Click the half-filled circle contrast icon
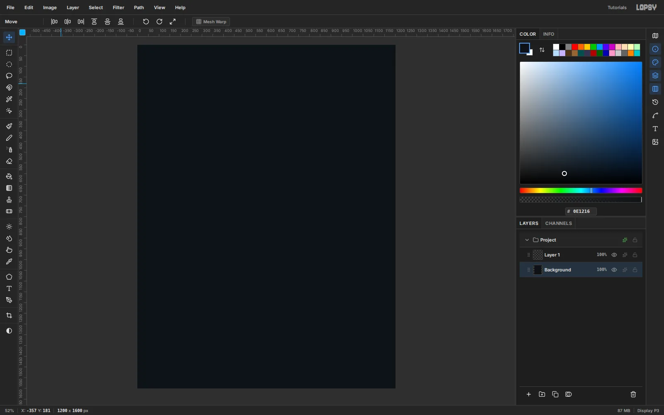This screenshot has width=664, height=415. tap(9, 331)
